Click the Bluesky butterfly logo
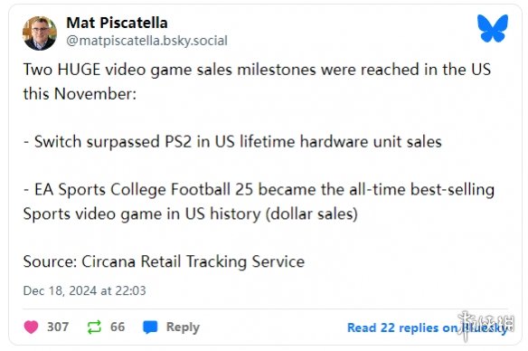The image size is (528, 351). [x=493, y=28]
